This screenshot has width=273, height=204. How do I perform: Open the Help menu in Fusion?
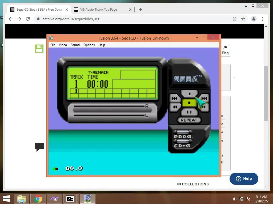click(102, 45)
